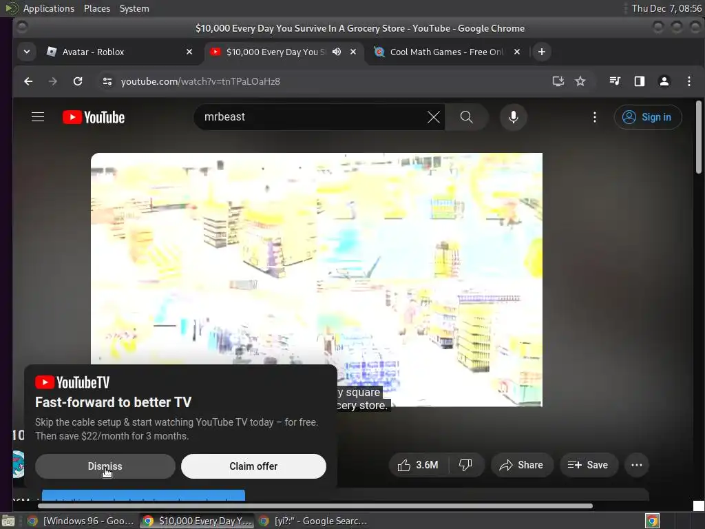
Task: Click Chrome icon in bottom-right tray
Action: pyautogui.click(x=652, y=521)
